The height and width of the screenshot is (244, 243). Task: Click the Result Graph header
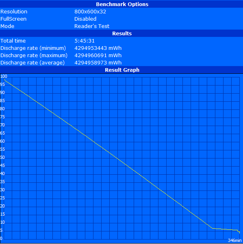coord(122,70)
